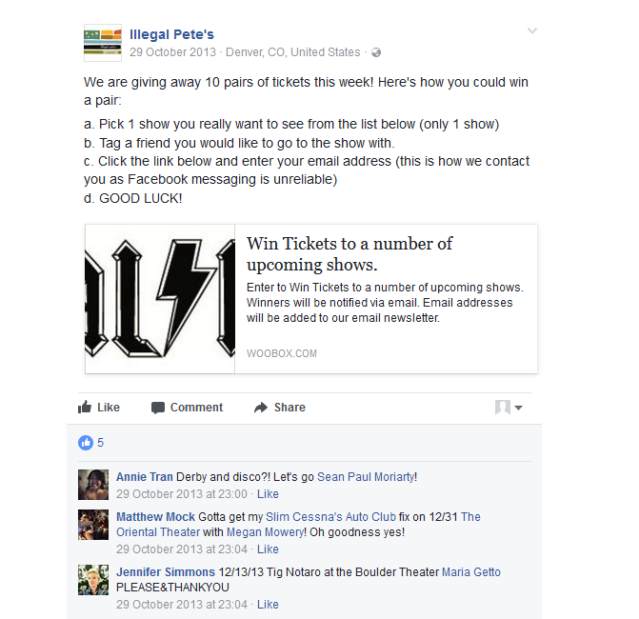
Task: Click Jennifer Simmons' profile avatar
Action: pos(93,580)
